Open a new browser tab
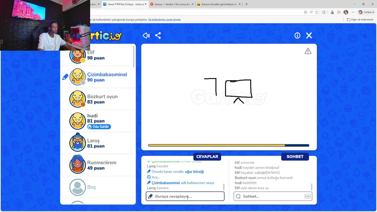This screenshot has height=212, width=377. [x=247, y=4]
